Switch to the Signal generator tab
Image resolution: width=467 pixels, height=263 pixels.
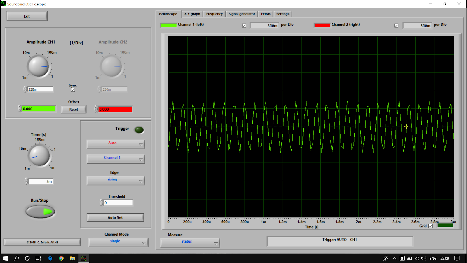[242, 14]
